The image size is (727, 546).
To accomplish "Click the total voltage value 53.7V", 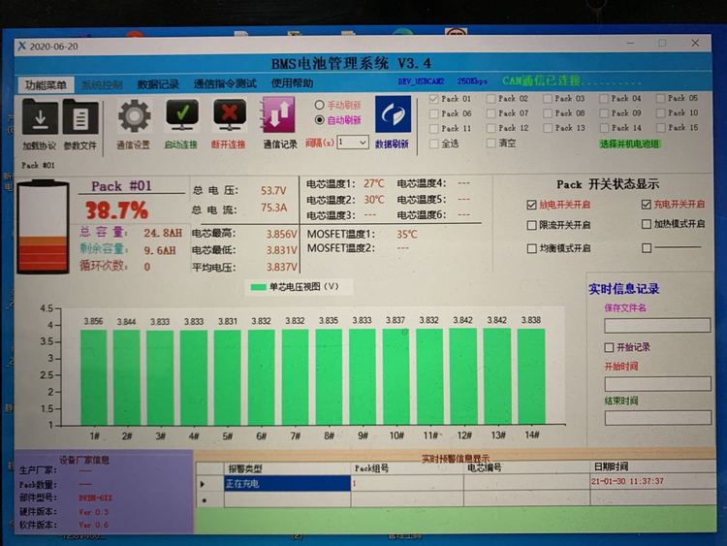I will click(273, 191).
